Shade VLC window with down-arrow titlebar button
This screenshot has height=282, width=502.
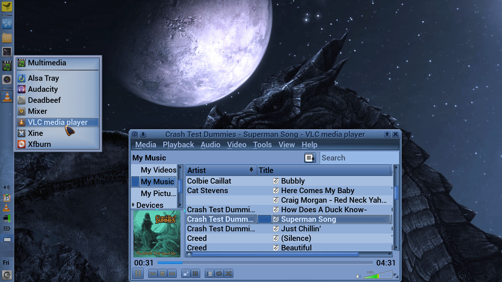(143, 134)
